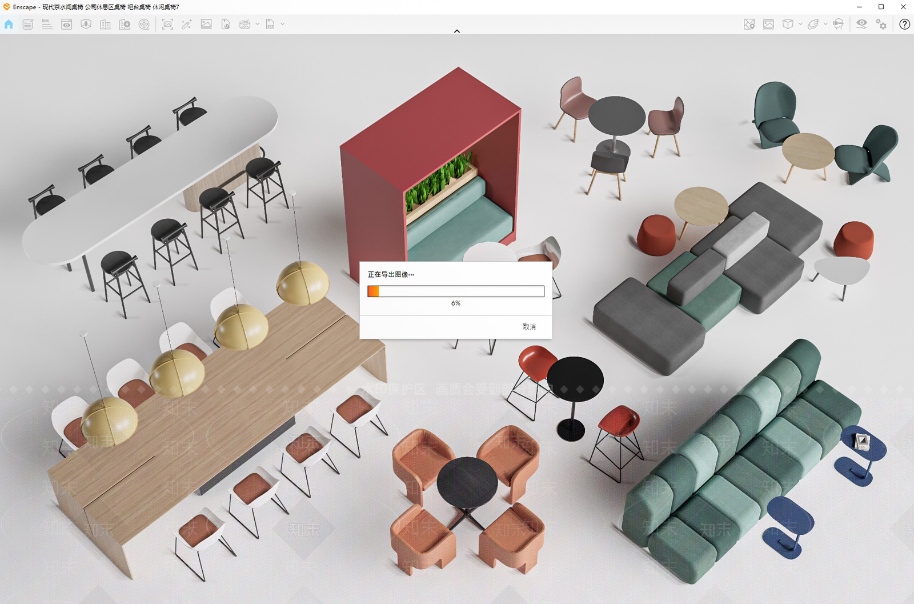This screenshot has width=914, height=604.
Task: Click the 6% progress percentage text
Action: pos(456,303)
